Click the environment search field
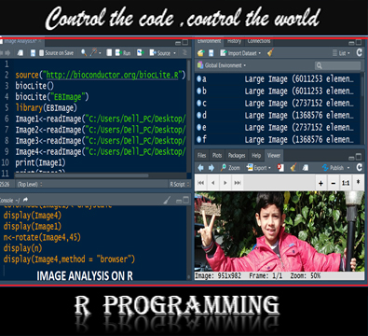The width and height of the screenshot is (368, 336). (338, 65)
